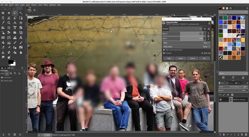249x137 pixels.
Task: Choose the Rectangle Select tool
Action: click(3, 13)
